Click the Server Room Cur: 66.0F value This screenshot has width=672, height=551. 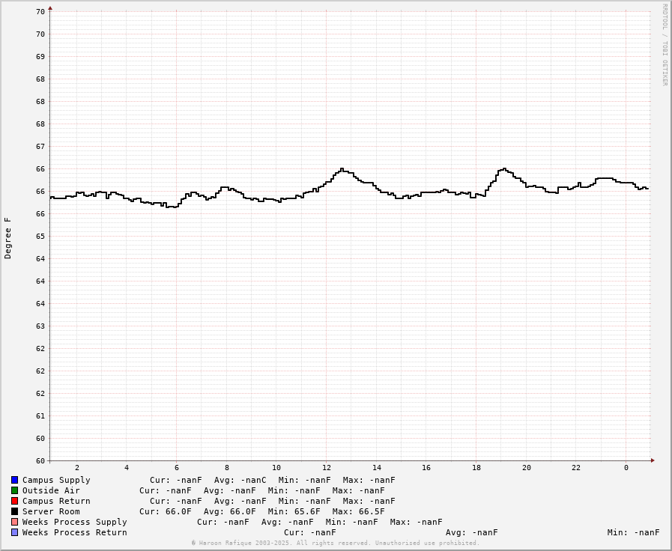pyautogui.click(x=165, y=511)
